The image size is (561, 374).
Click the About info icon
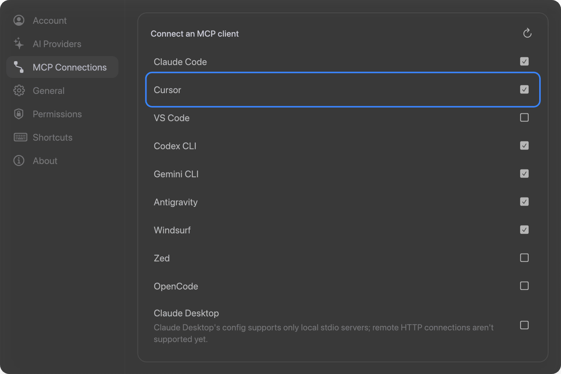point(19,161)
